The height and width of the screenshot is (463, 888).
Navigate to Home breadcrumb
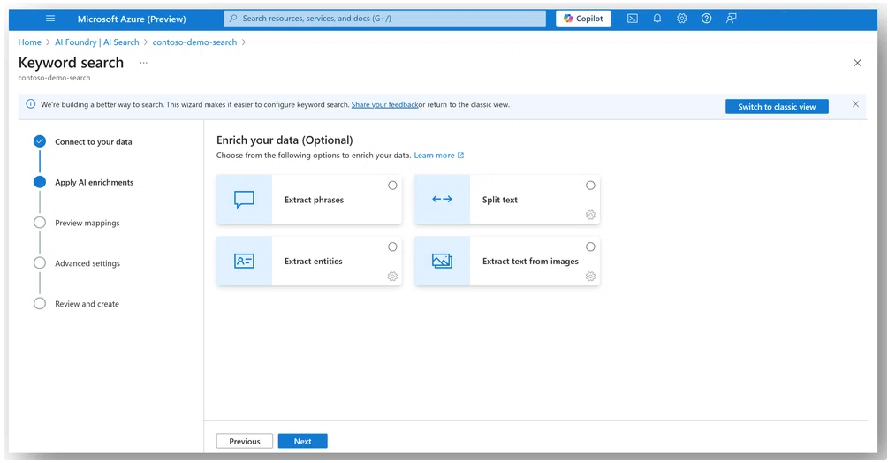(x=29, y=42)
